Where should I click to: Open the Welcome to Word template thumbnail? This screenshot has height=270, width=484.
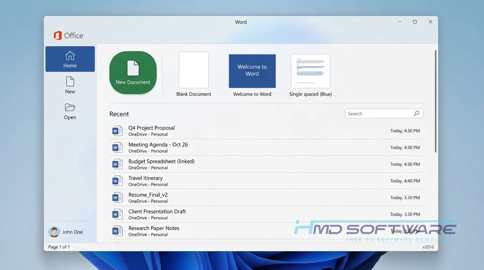click(x=252, y=71)
